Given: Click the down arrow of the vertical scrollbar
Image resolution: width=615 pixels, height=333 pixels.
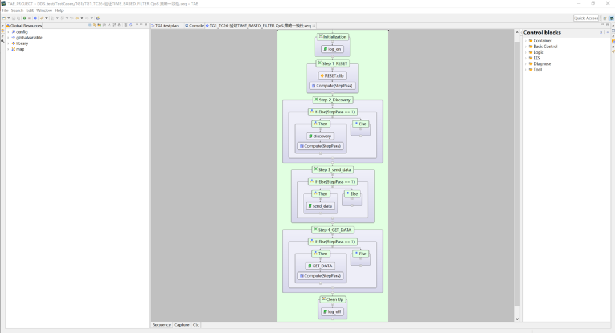Looking at the screenshot, I should tap(517, 319).
